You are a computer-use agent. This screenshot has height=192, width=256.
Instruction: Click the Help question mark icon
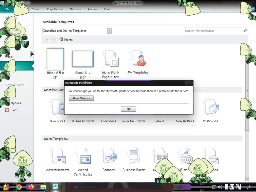[253, 9]
